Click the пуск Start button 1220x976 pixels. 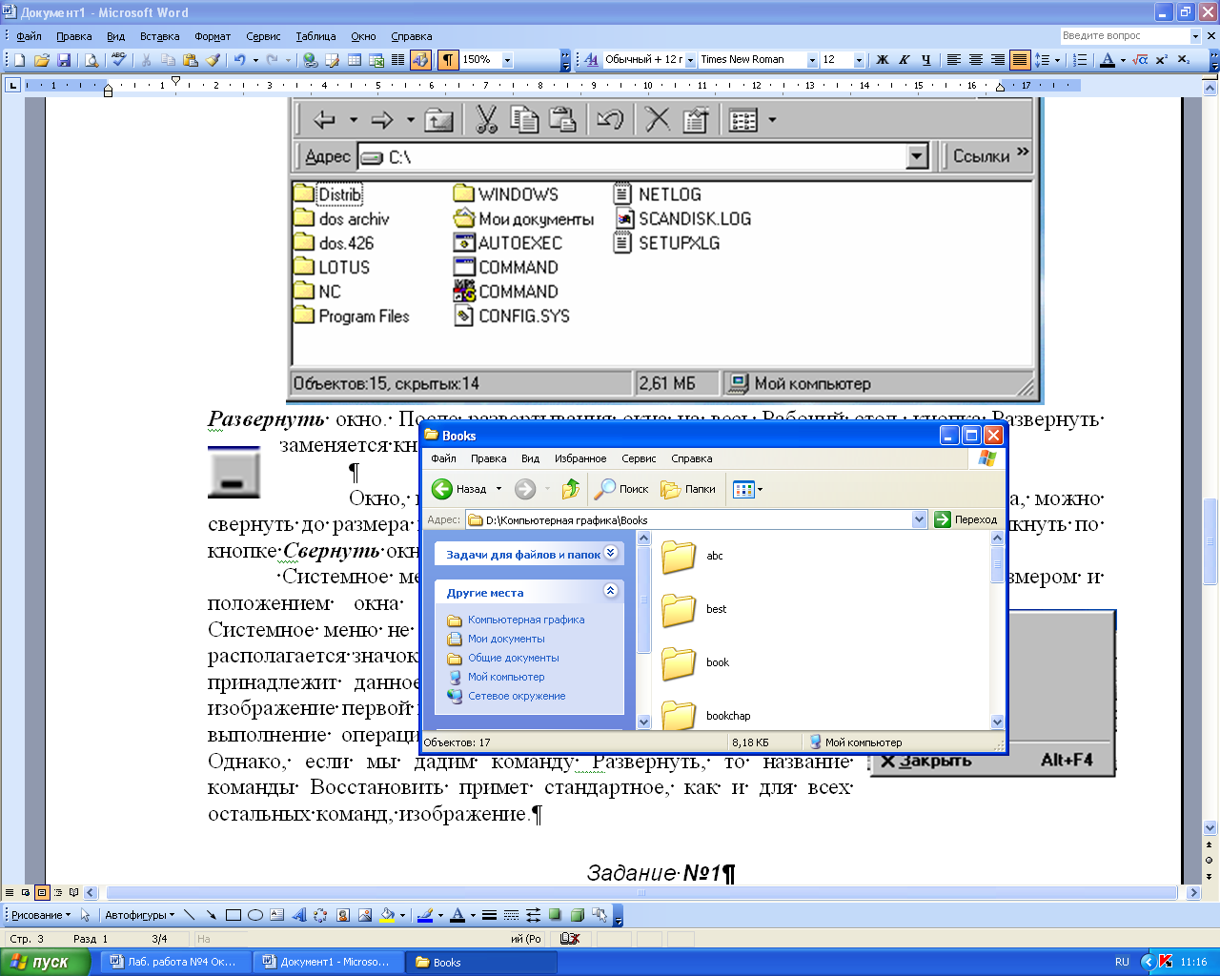click(x=45, y=962)
